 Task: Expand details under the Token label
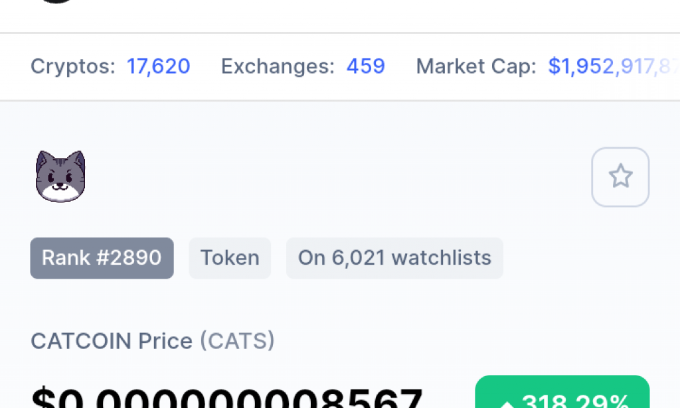(229, 258)
